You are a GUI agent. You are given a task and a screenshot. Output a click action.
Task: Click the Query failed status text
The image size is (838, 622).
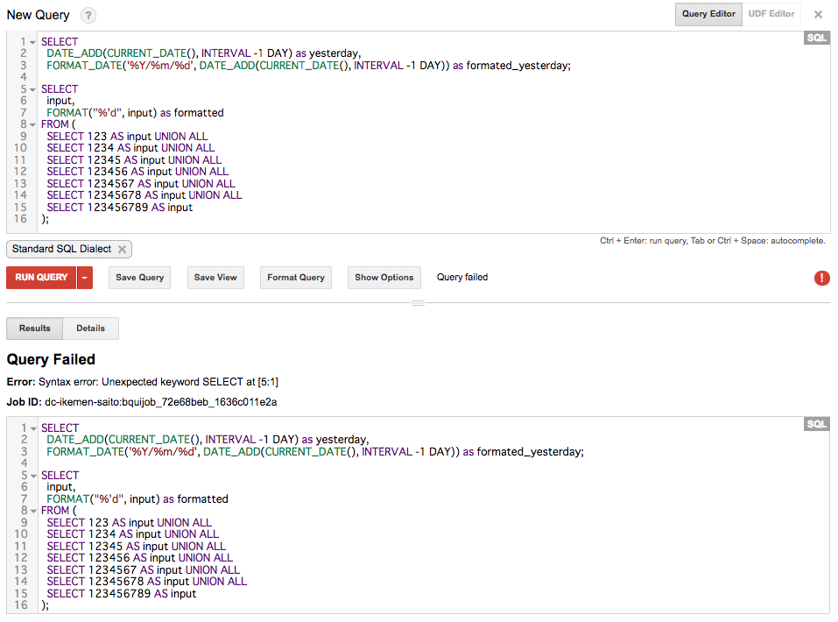pos(462,277)
